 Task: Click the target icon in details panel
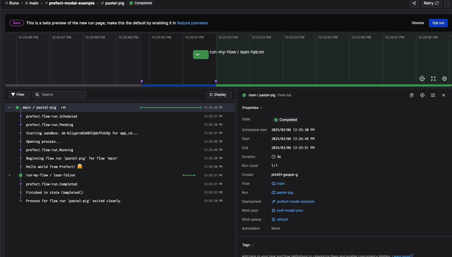(422, 95)
